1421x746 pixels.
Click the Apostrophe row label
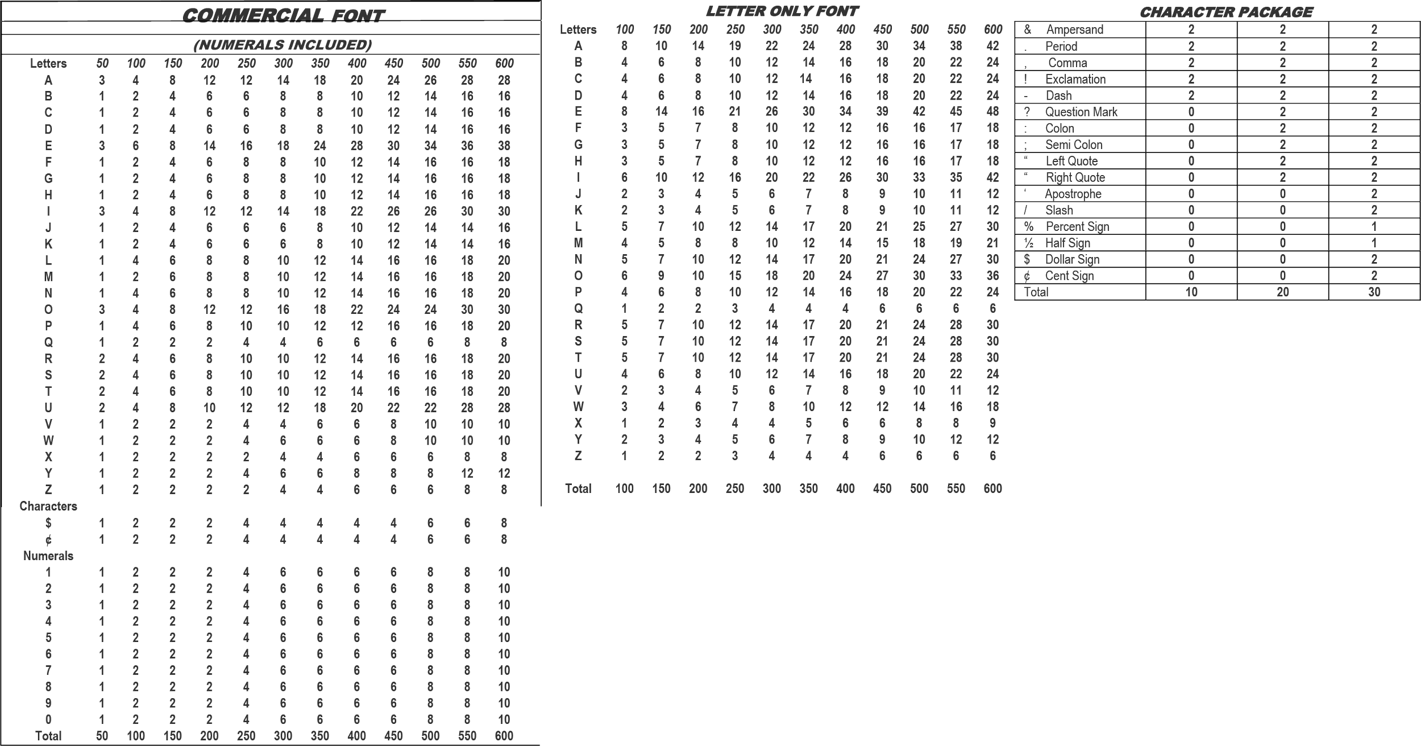pyautogui.click(x=1073, y=194)
